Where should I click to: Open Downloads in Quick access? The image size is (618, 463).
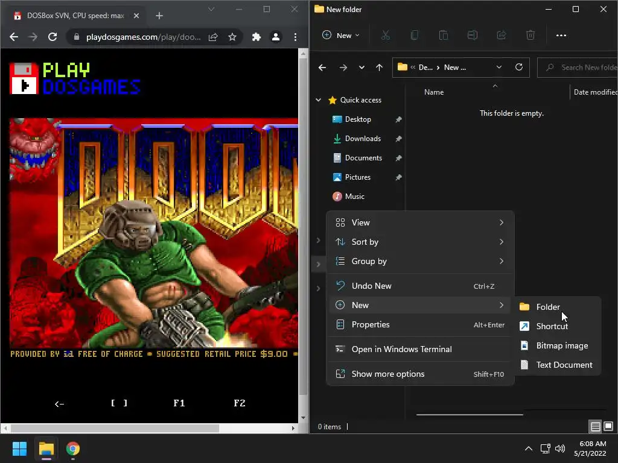(x=363, y=139)
